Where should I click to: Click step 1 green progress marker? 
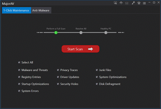pyautogui.click(x=56, y=33)
